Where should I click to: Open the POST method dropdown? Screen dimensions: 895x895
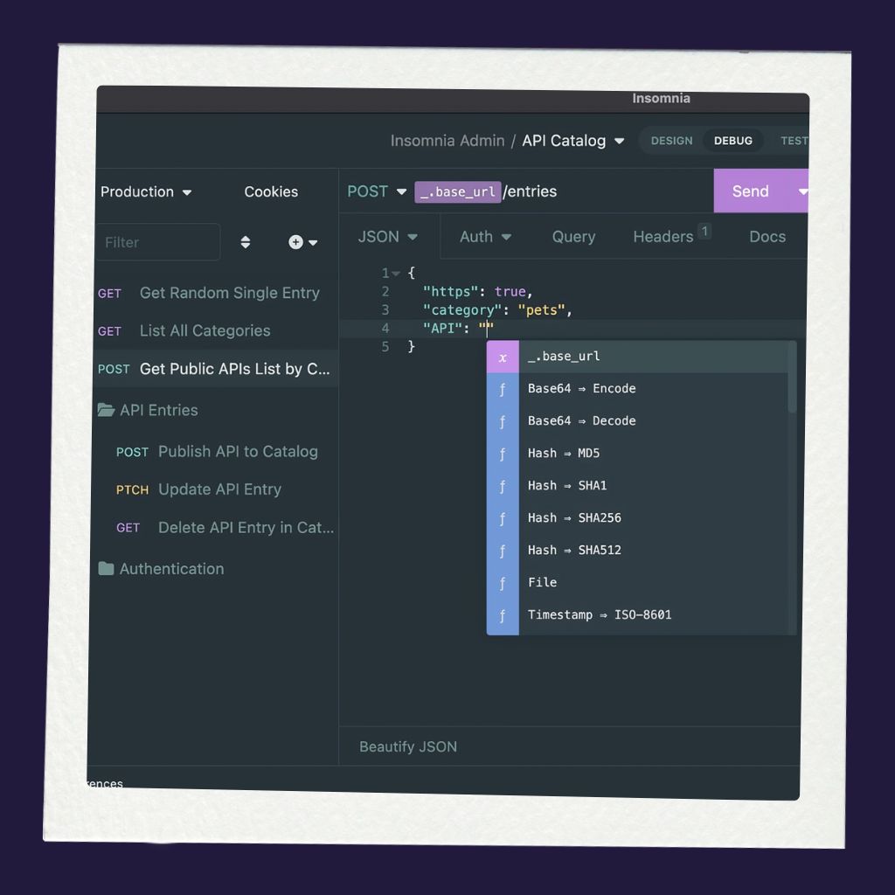(x=377, y=192)
